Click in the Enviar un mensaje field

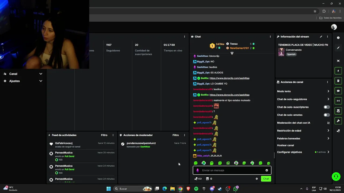click(232, 170)
